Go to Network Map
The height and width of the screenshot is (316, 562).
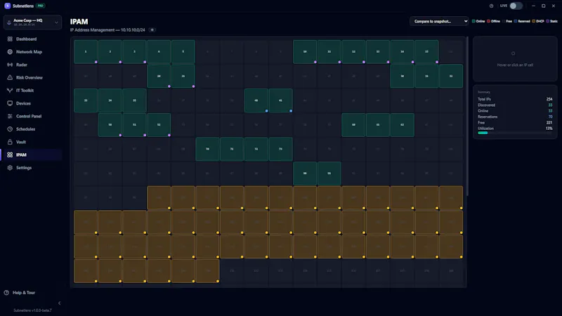coord(32,52)
